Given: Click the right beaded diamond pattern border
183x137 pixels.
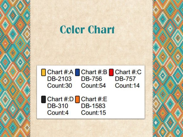Looking at the screenshot, I should tap(168, 69).
